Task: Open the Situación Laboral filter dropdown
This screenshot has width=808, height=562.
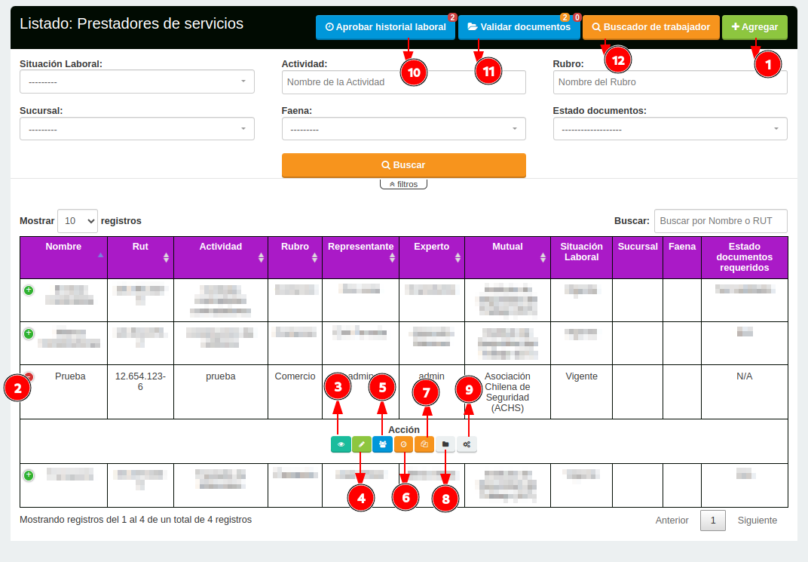Action: click(x=137, y=81)
